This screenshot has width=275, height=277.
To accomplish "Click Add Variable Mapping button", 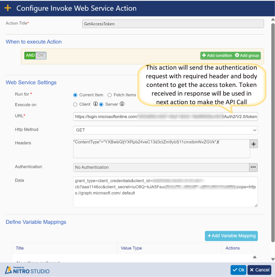I will pos(231,236).
